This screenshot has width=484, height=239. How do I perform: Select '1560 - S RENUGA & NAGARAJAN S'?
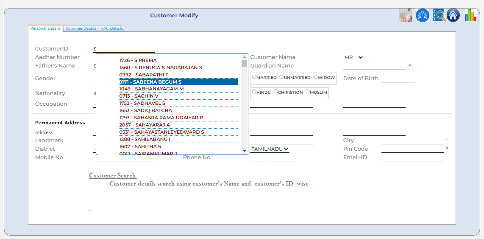click(178, 67)
